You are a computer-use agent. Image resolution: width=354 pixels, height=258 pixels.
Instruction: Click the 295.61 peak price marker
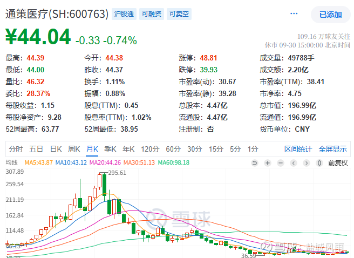(x=117, y=173)
